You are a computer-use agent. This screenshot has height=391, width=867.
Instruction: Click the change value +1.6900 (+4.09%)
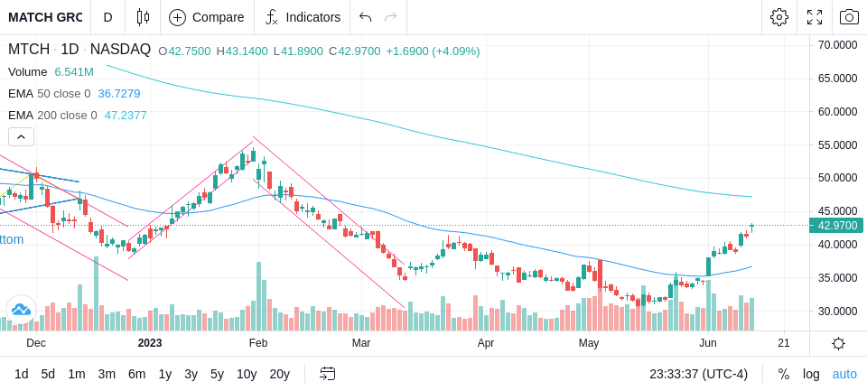(433, 51)
